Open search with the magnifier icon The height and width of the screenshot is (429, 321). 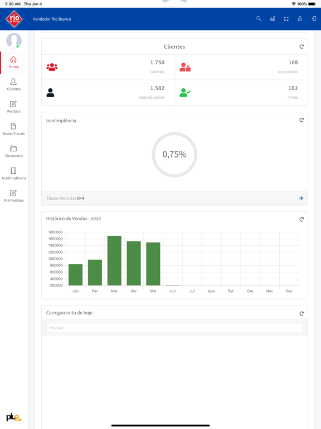click(x=259, y=18)
